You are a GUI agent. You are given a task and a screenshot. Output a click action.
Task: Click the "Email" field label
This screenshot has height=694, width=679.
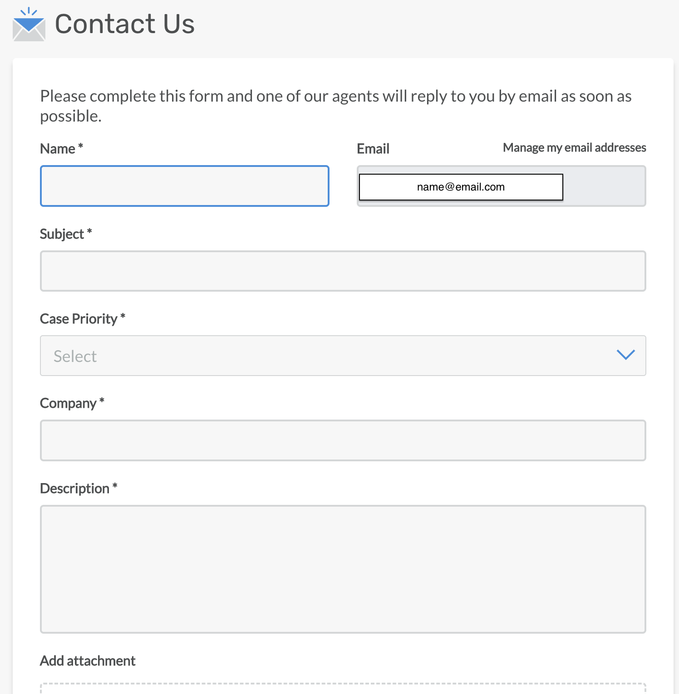pyautogui.click(x=373, y=149)
